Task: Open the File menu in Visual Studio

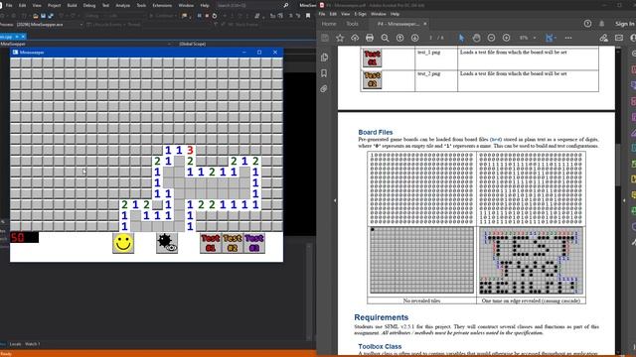Action: point(9,5)
